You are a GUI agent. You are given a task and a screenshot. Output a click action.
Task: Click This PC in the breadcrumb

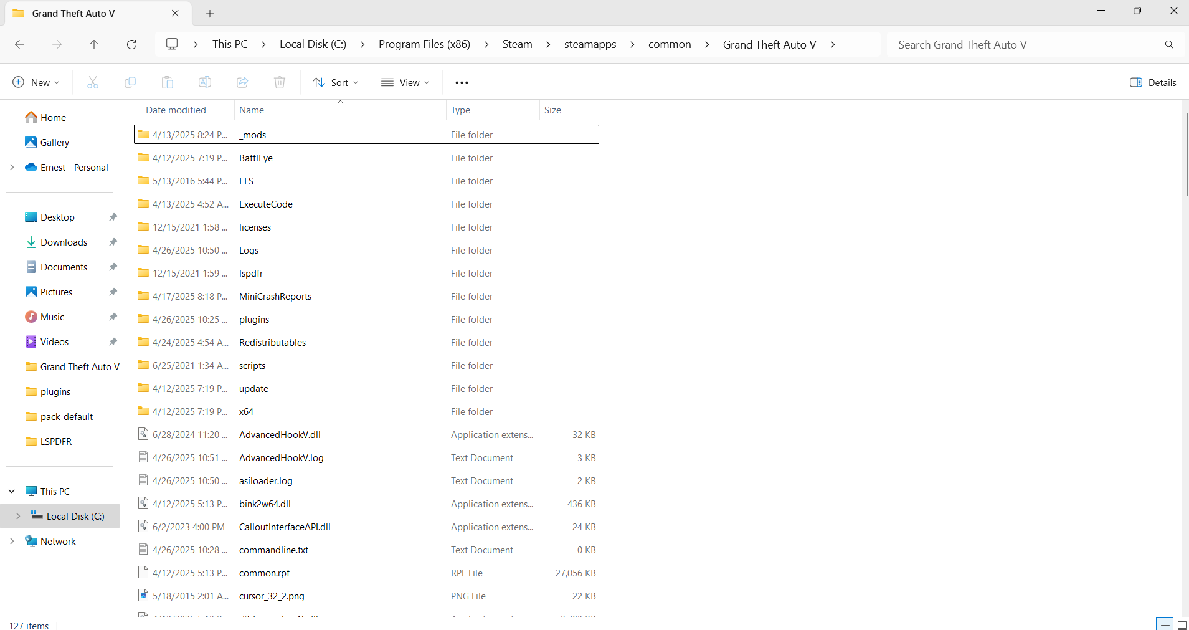click(x=230, y=44)
